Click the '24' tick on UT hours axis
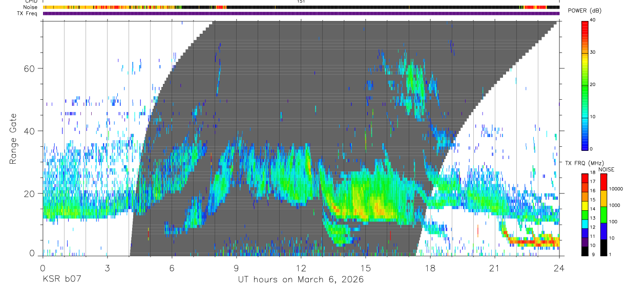The height and width of the screenshot is (290, 629). point(559,267)
